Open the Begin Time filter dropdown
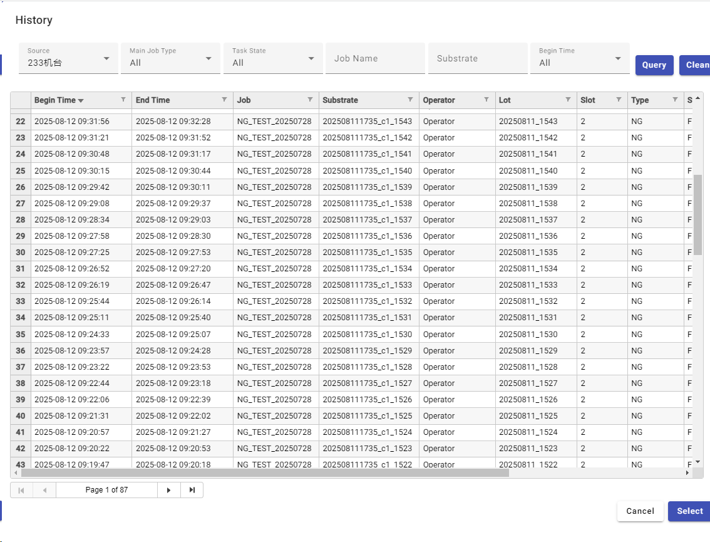 [x=579, y=58]
